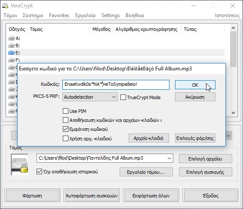
Task: Open Εργαλεία τόμου... button
Action: point(146,172)
